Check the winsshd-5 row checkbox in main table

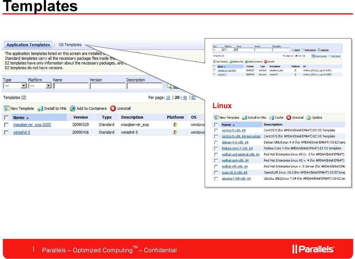(x=6, y=132)
